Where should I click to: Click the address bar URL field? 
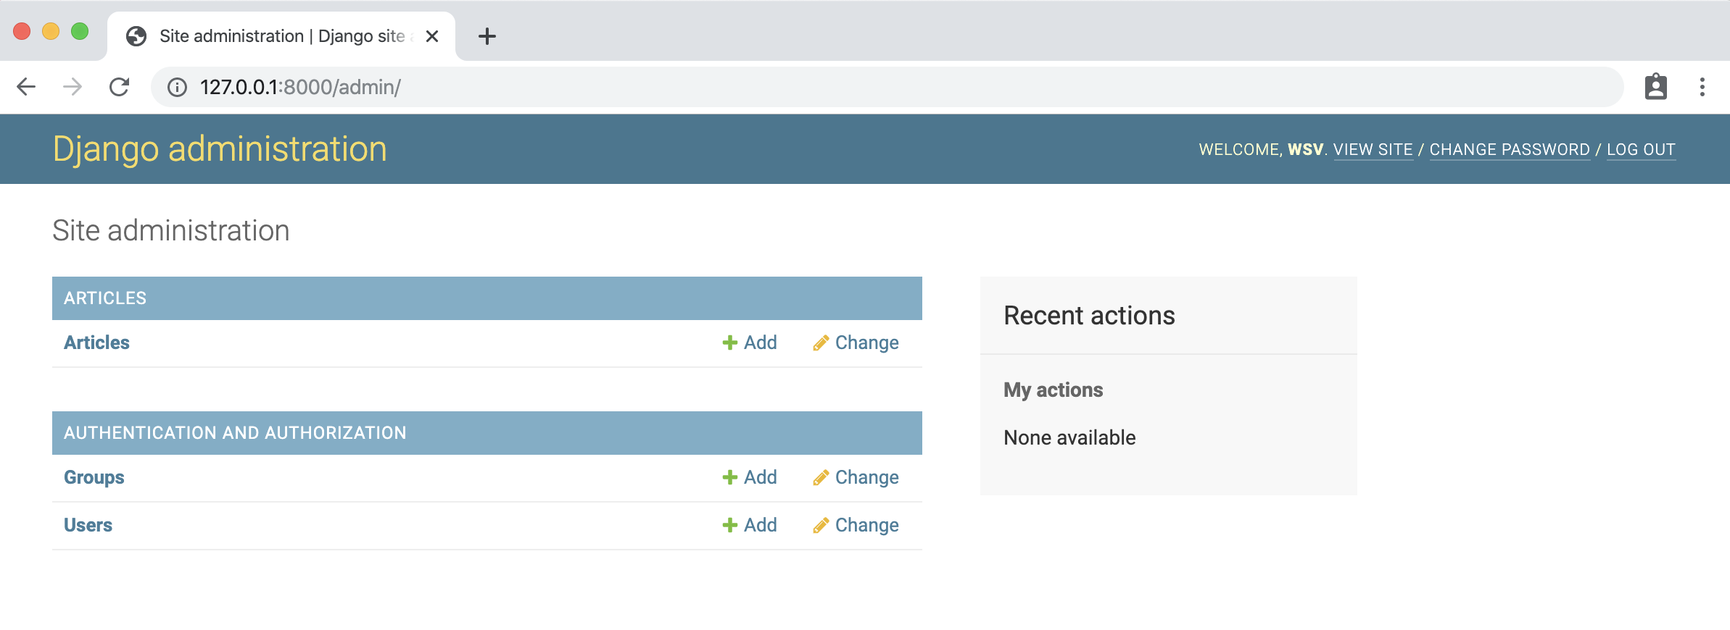(x=887, y=87)
